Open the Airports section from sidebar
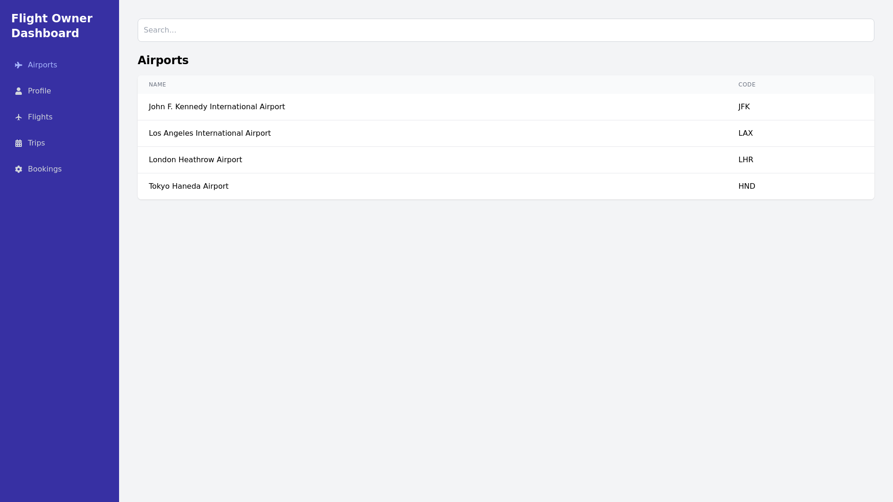The width and height of the screenshot is (893, 502). [x=42, y=65]
